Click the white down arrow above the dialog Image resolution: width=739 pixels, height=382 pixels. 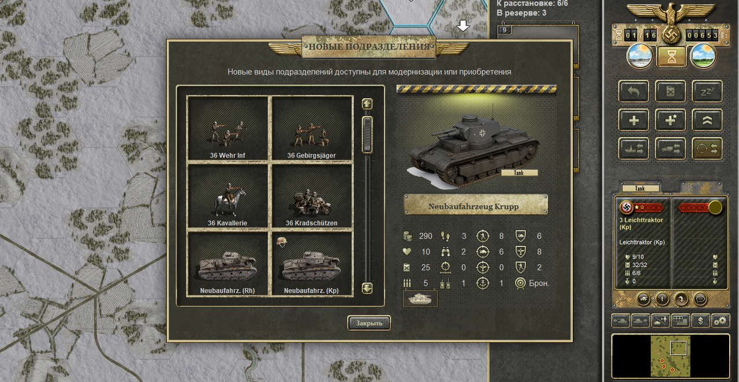pyautogui.click(x=463, y=26)
